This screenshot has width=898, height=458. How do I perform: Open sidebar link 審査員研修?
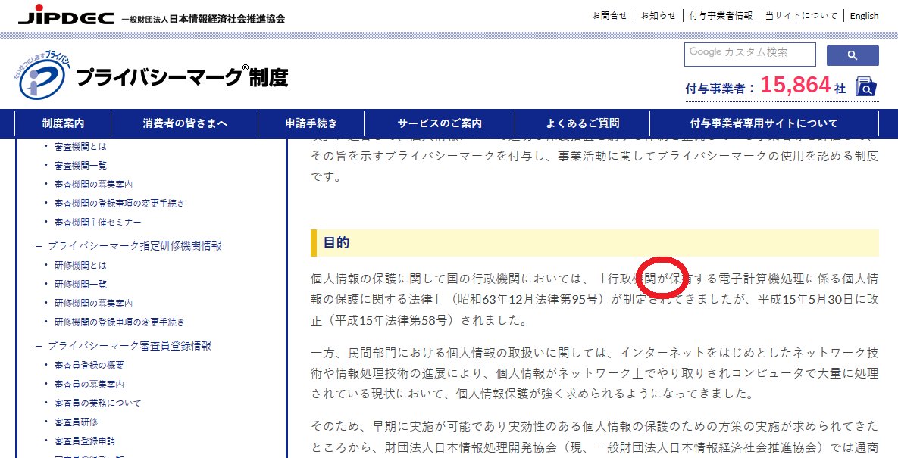pyautogui.click(x=77, y=422)
